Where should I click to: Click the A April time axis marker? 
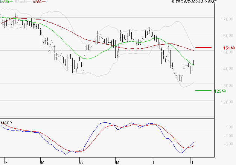tap(81, 163)
